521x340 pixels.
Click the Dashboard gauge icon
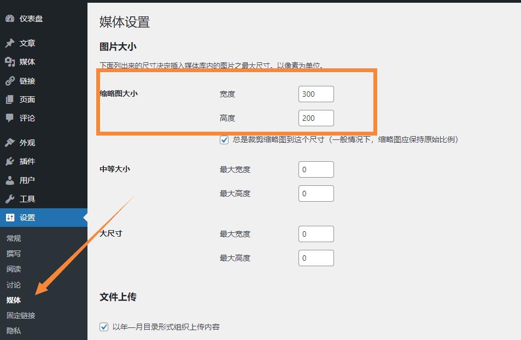pos(10,19)
